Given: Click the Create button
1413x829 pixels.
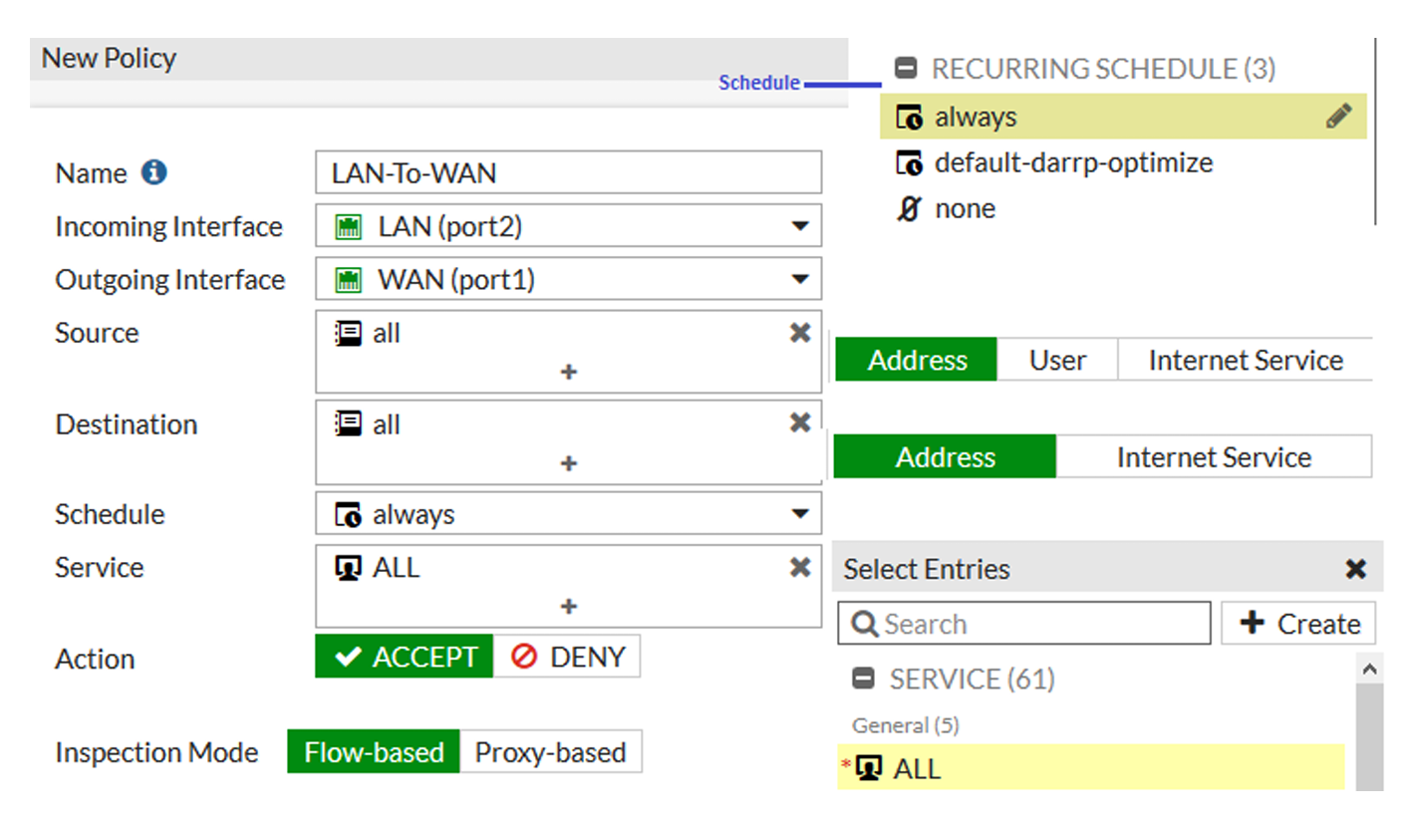Looking at the screenshot, I should (1298, 624).
